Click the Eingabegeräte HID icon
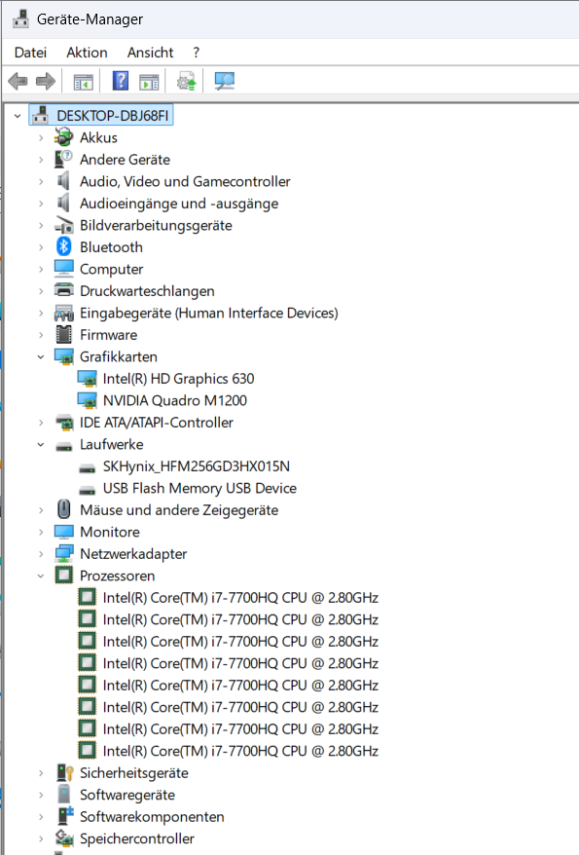This screenshot has width=579, height=855. click(63, 313)
